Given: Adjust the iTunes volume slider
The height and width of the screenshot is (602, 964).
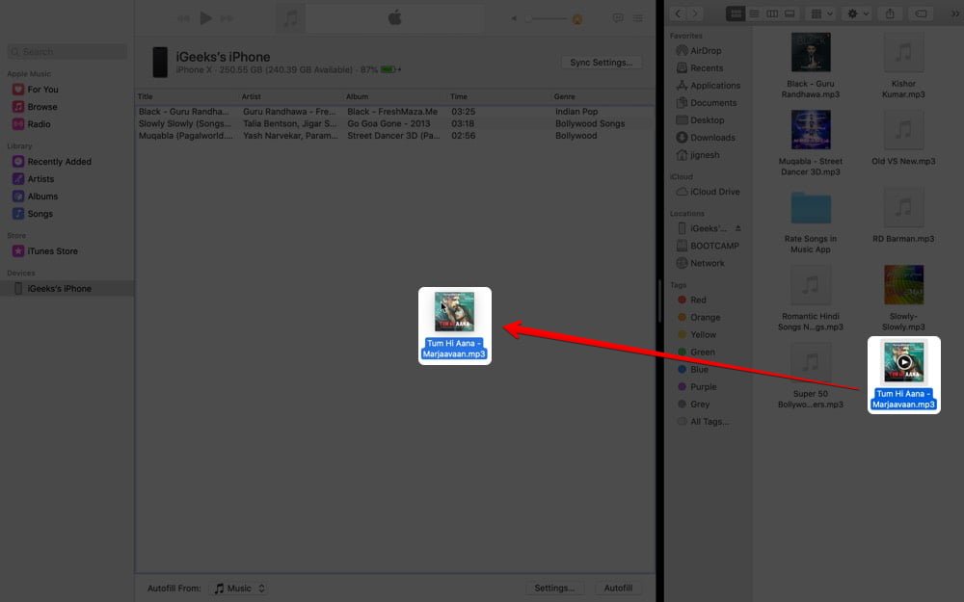Looking at the screenshot, I should point(548,18).
